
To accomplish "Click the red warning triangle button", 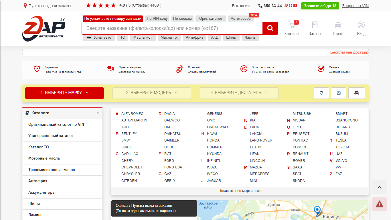I will click(380, 204).
